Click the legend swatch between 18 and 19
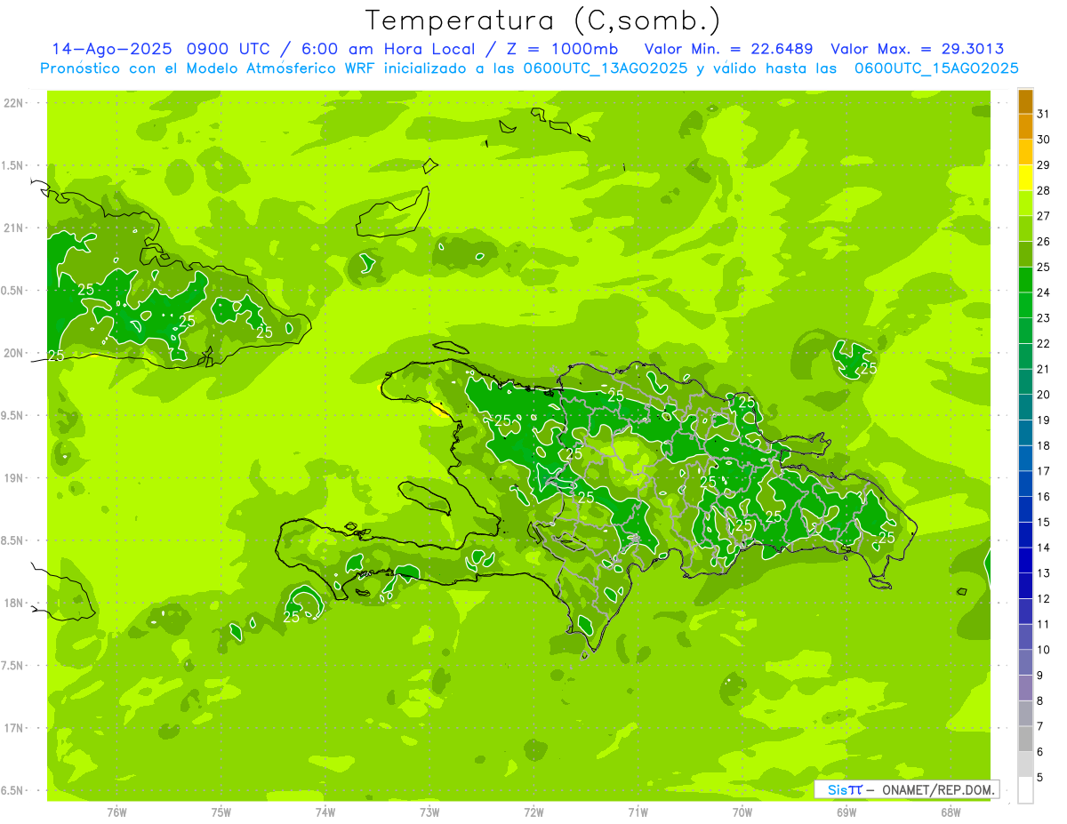The height and width of the screenshot is (824, 1067). click(x=1025, y=433)
